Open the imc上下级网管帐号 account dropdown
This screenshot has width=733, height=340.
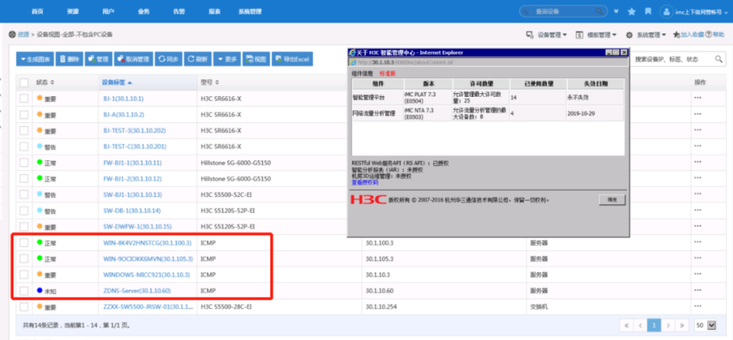(701, 12)
